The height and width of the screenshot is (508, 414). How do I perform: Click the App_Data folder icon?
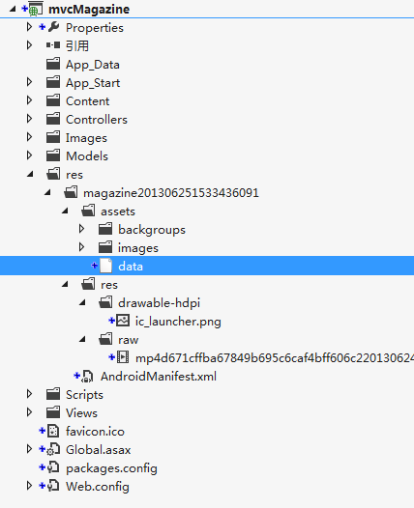click(x=53, y=64)
